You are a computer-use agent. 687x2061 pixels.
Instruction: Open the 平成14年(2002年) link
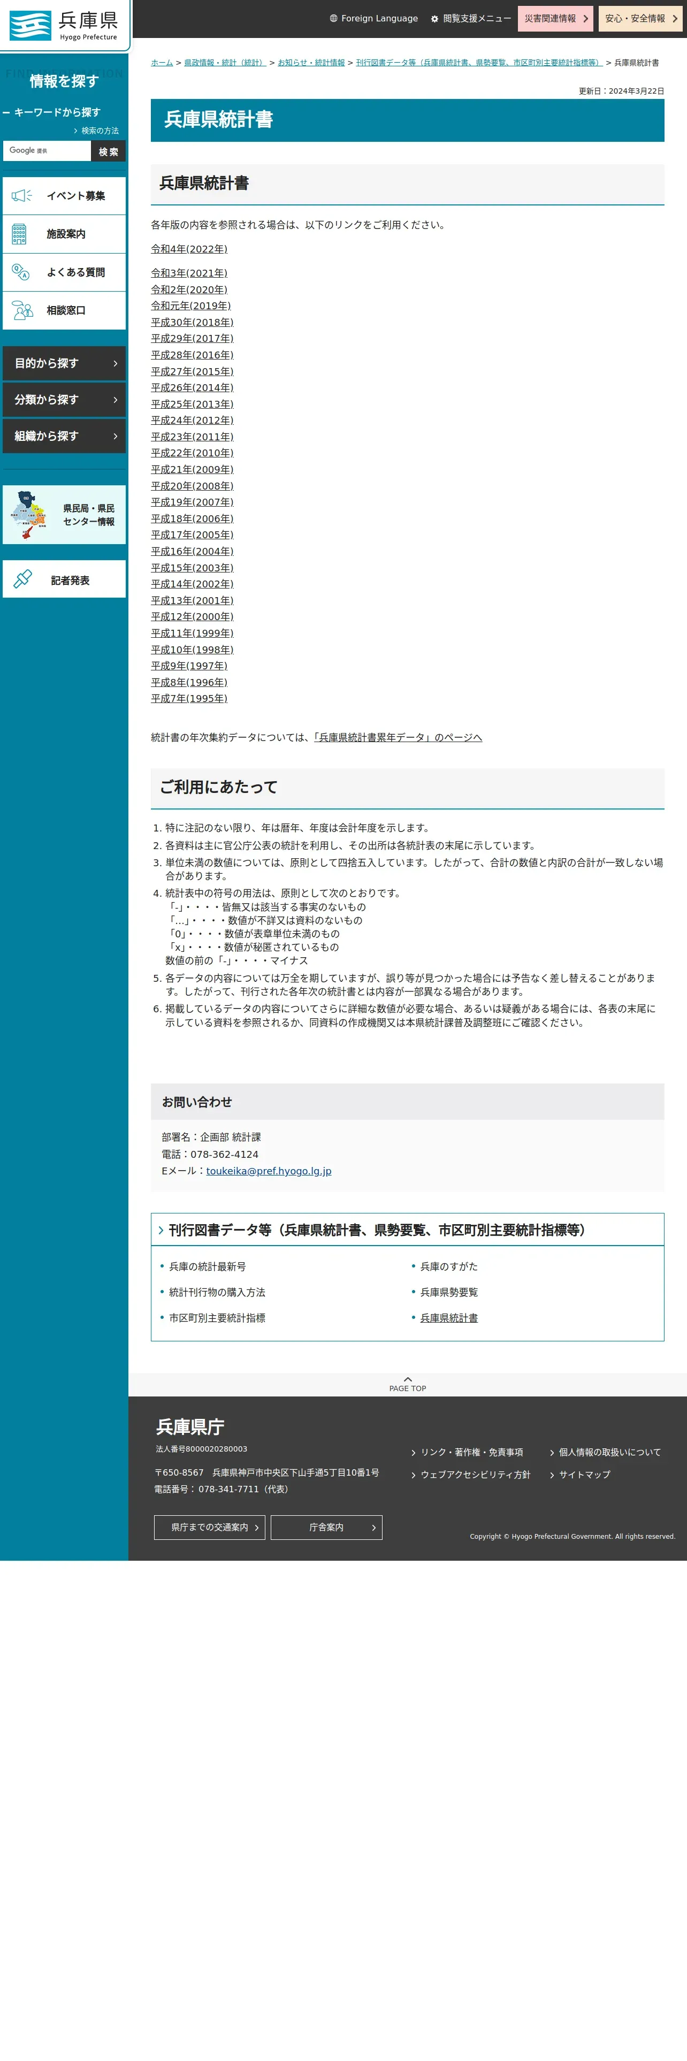193,584
